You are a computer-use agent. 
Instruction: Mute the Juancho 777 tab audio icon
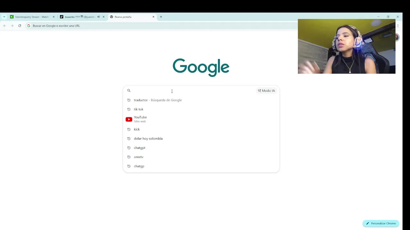coord(98,17)
